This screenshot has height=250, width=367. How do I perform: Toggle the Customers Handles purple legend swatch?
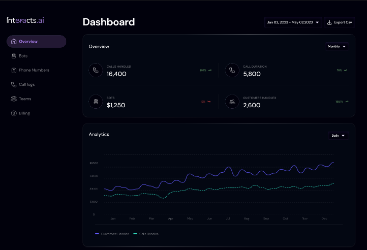tap(97, 234)
